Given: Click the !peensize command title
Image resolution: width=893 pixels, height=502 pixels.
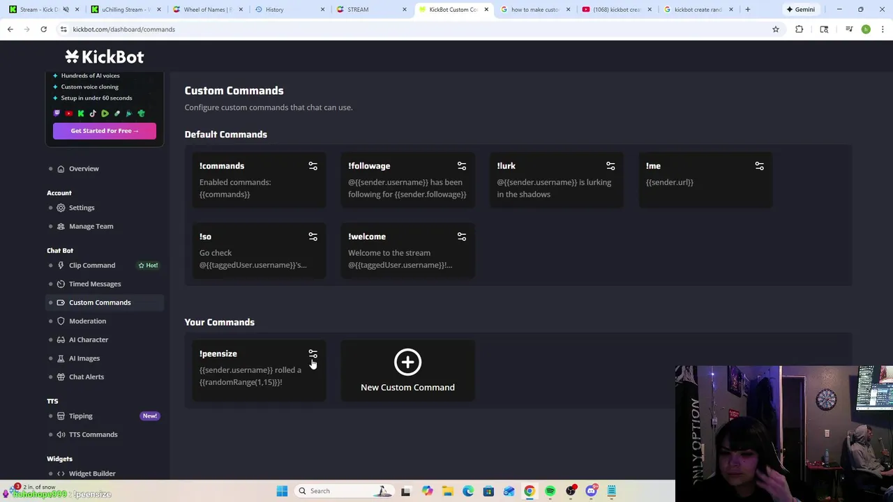Looking at the screenshot, I should pos(218,353).
